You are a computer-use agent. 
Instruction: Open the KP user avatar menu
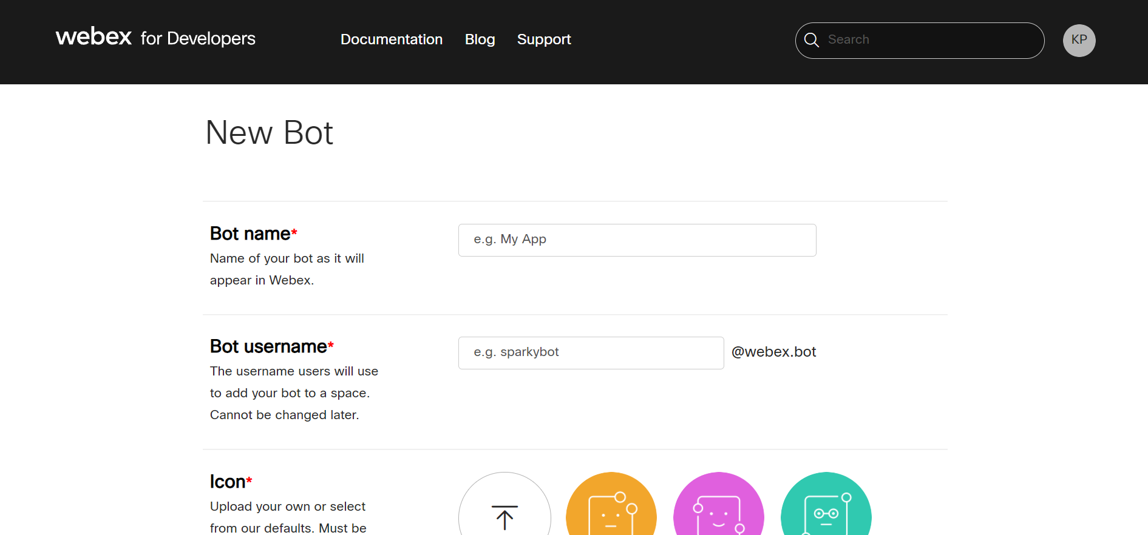(1079, 41)
